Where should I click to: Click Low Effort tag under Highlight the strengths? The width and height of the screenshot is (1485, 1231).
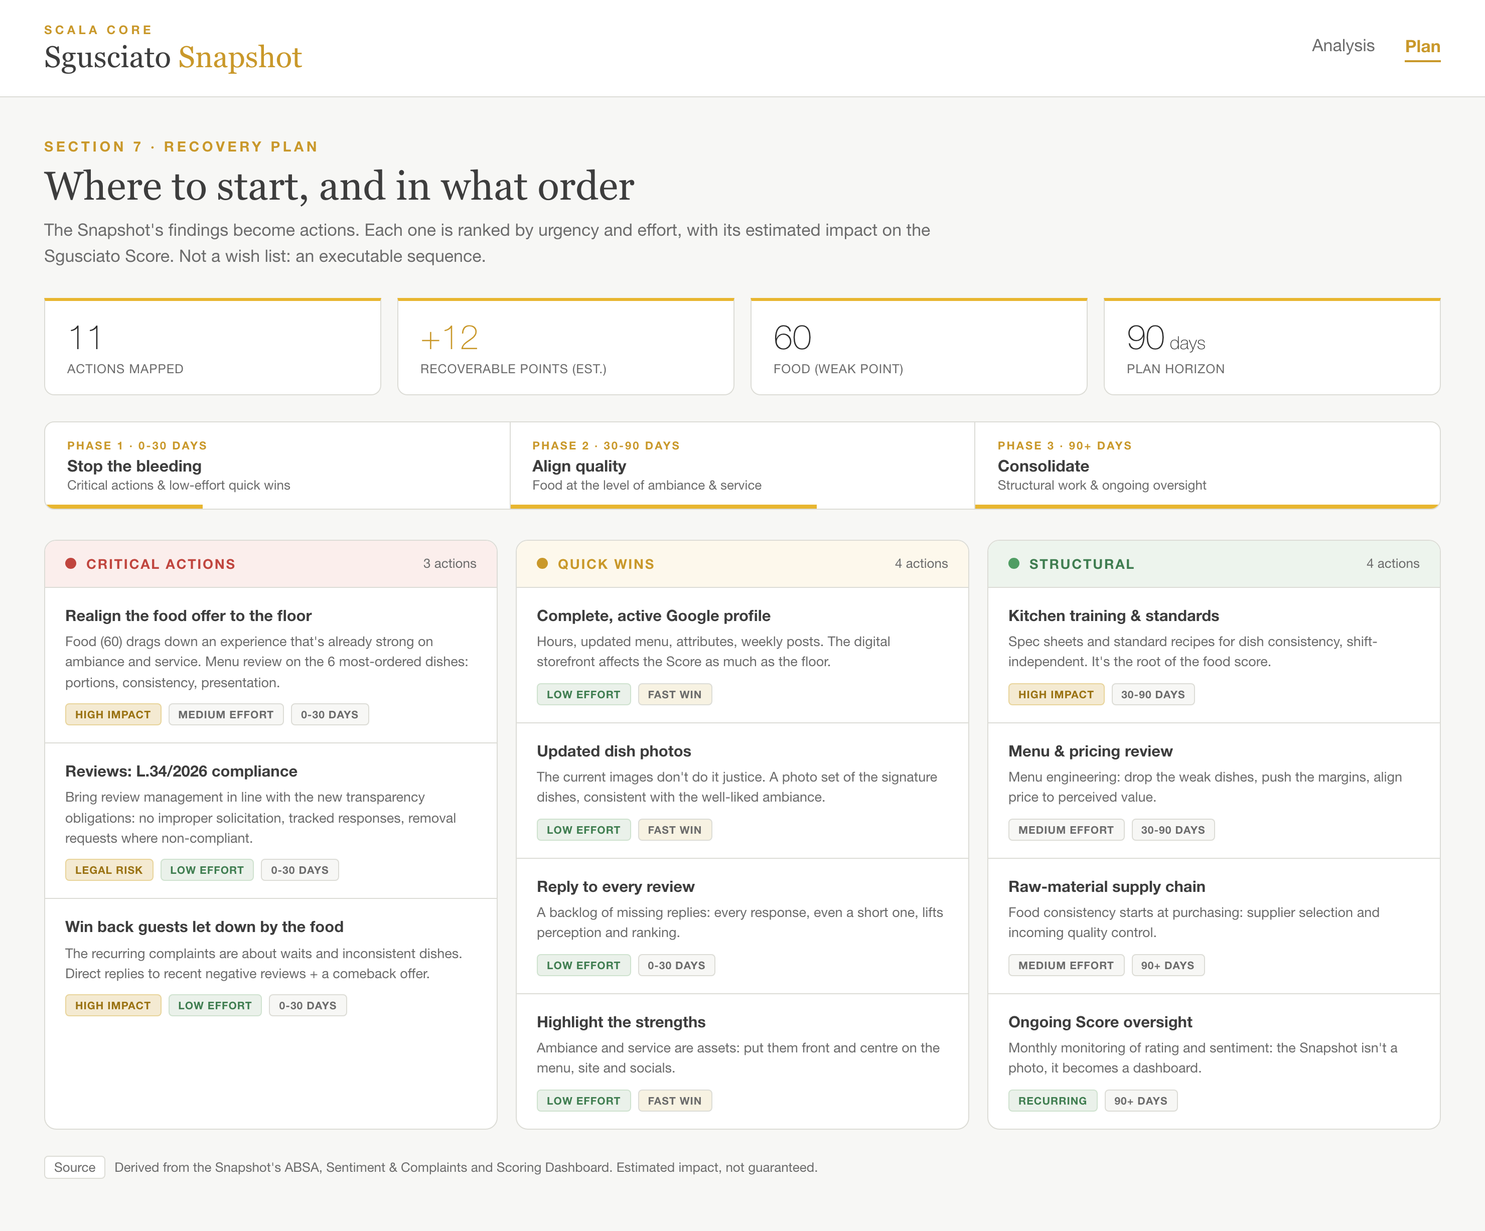click(583, 1101)
